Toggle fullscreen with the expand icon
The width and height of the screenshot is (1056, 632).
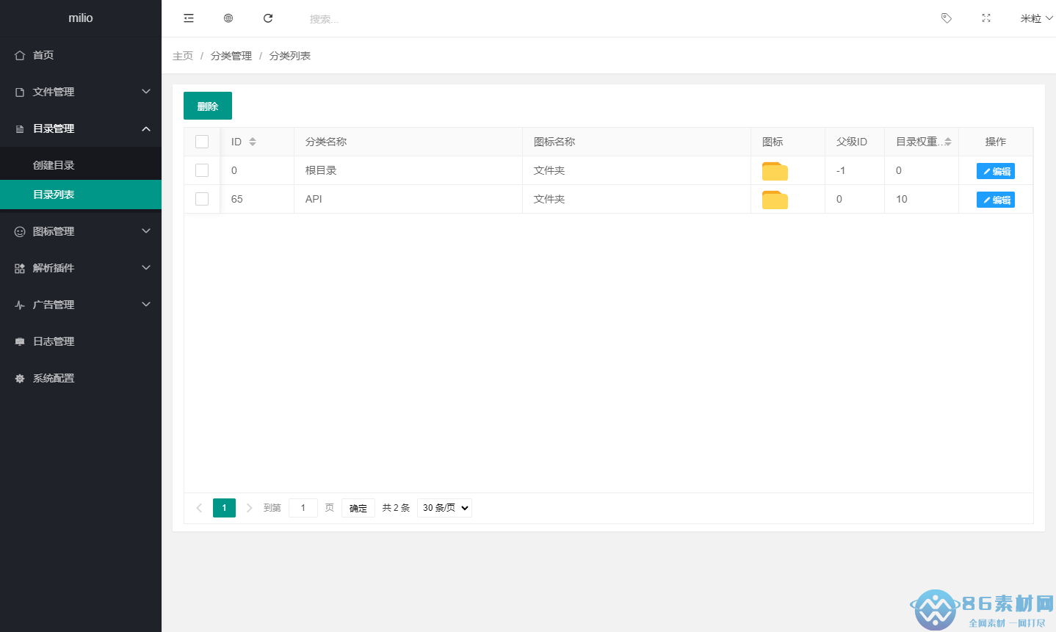tap(986, 18)
